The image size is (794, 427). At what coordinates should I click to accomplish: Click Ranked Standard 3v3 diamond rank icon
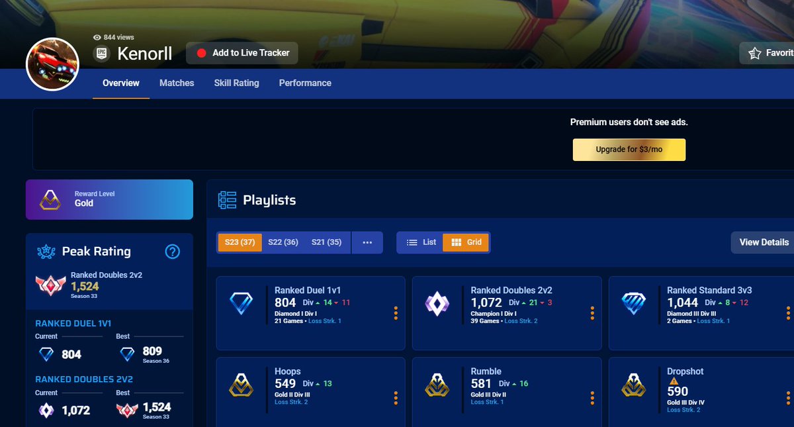(x=633, y=304)
